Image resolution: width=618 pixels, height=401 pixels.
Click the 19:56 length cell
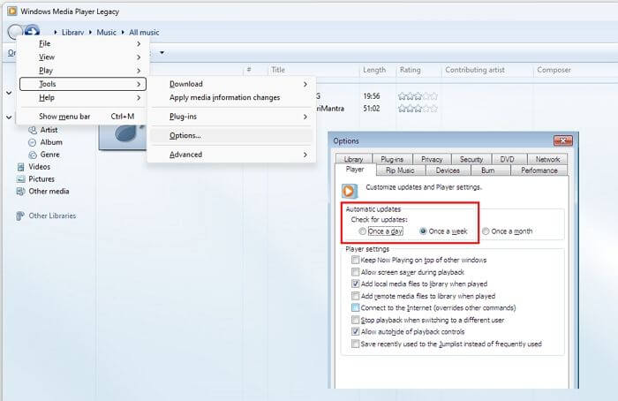372,95
